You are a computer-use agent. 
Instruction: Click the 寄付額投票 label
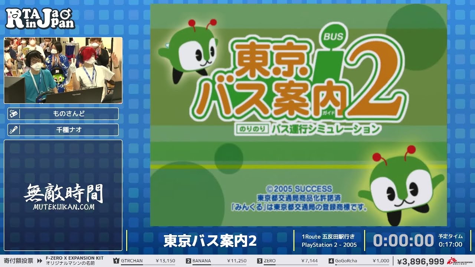point(19,261)
